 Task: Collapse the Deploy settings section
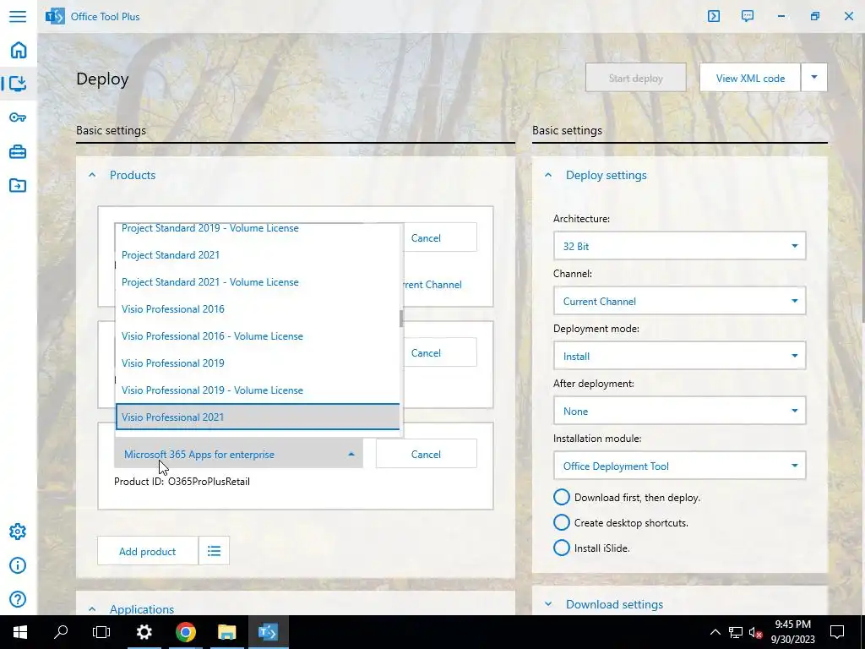[547, 175]
